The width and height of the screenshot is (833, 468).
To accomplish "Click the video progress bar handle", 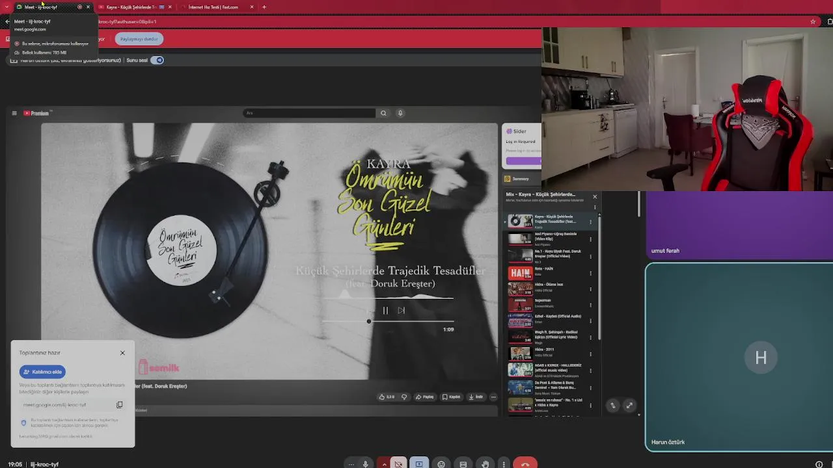I will 369,321.
